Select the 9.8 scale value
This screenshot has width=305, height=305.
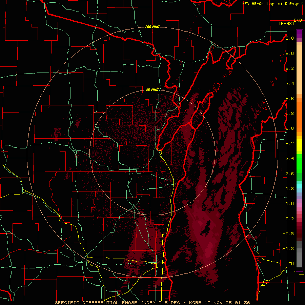pos(290,38)
